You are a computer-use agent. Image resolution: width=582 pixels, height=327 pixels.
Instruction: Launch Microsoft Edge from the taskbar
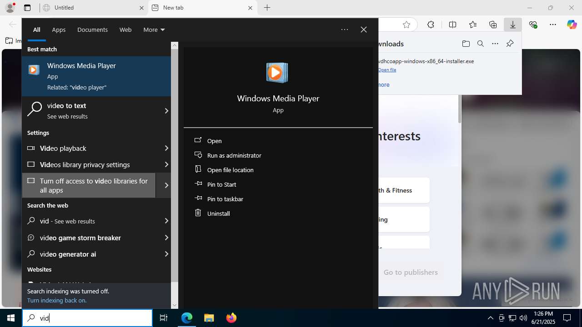[187, 318]
